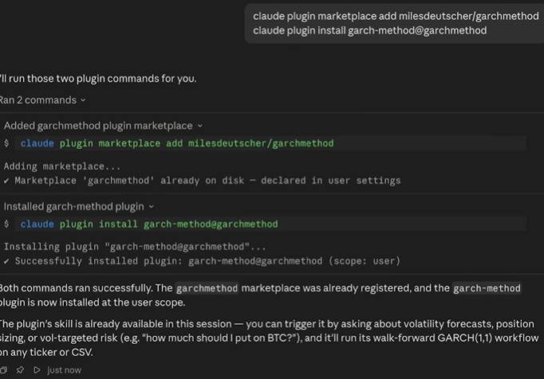
Task: Collapse the Installed garch-method plugin step
Action: tap(79, 206)
